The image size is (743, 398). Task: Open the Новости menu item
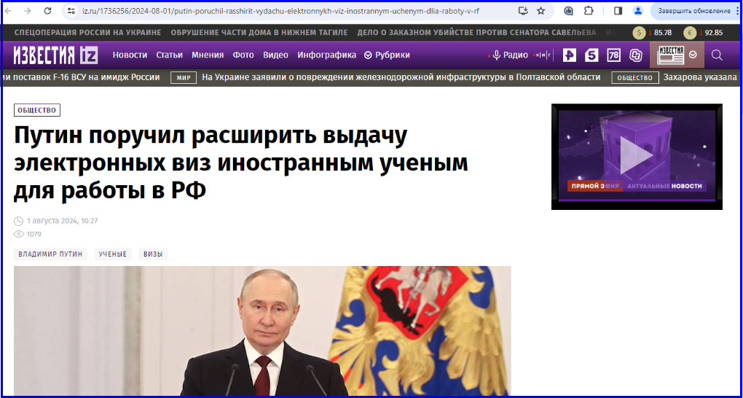pos(130,55)
